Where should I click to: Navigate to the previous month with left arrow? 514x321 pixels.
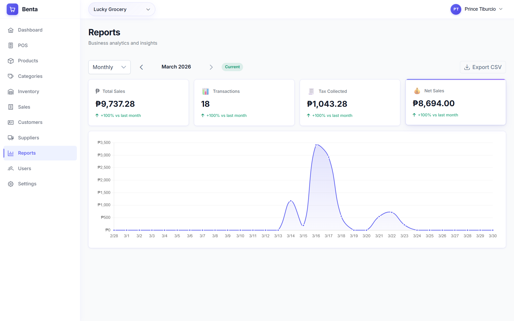(141, 67)
